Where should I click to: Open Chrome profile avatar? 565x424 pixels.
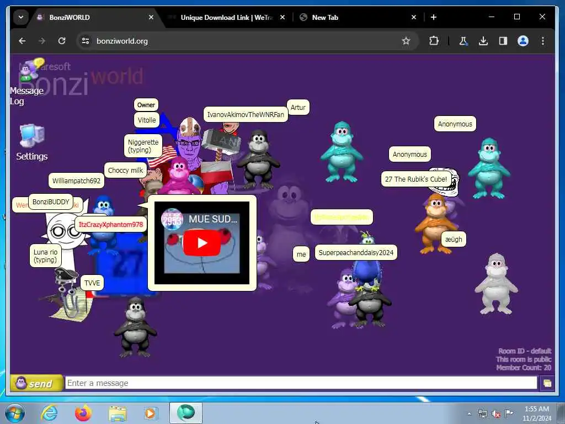(523, 41)
